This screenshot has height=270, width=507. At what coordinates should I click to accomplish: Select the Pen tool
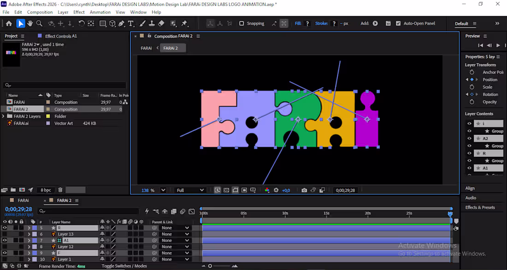(x=121, y=23)
